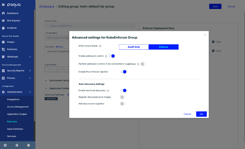
Task: Click the Workloads icon in sidebar
Action: pos(3,57)
